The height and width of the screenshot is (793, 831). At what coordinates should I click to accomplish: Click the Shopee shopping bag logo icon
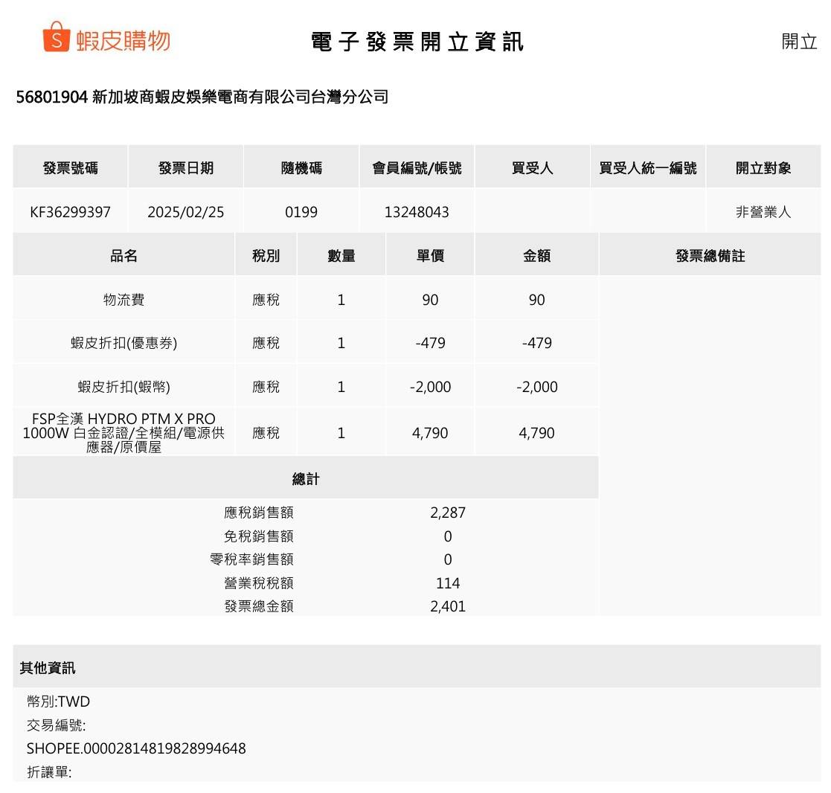tap(57, 36)
